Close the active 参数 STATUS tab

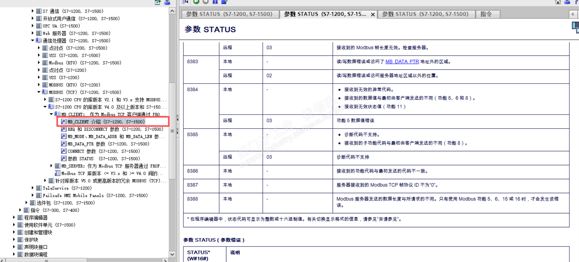[373, 14]
